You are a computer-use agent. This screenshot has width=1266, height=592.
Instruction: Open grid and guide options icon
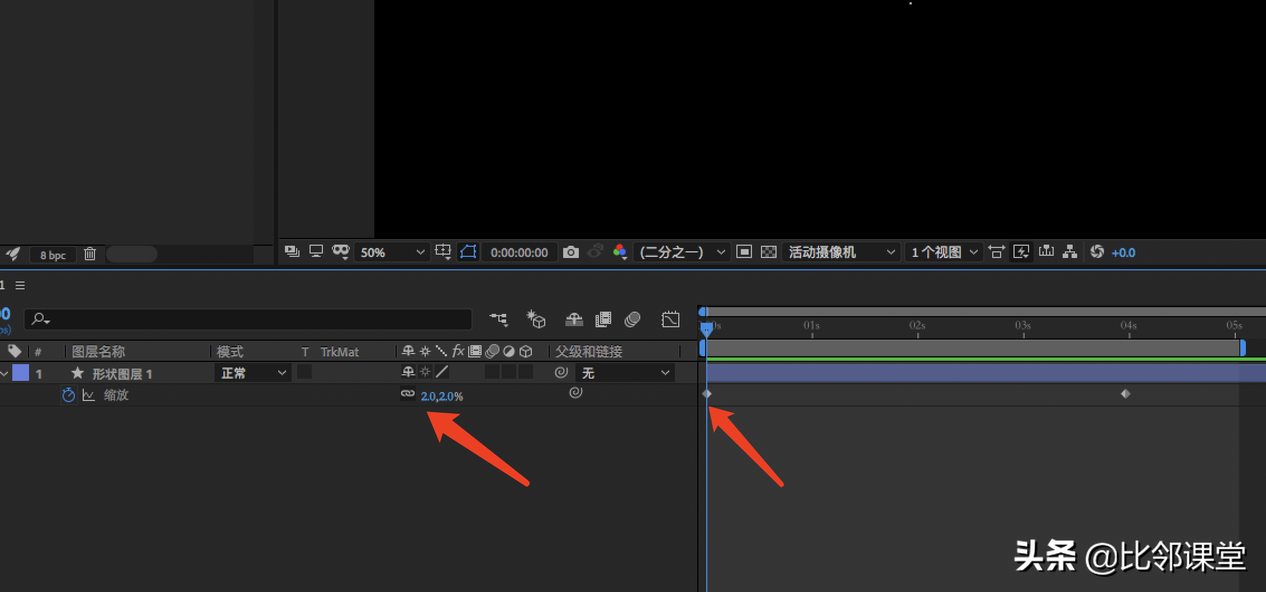[x=444, y=252]
